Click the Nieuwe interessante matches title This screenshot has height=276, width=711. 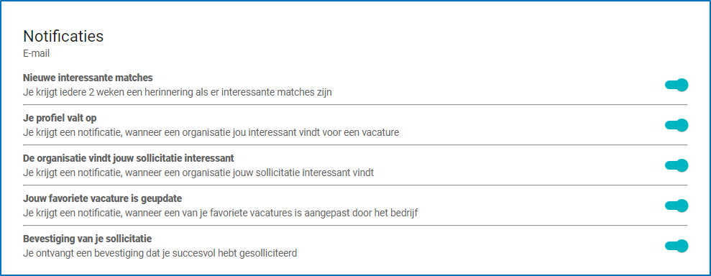tap(88, 78)
